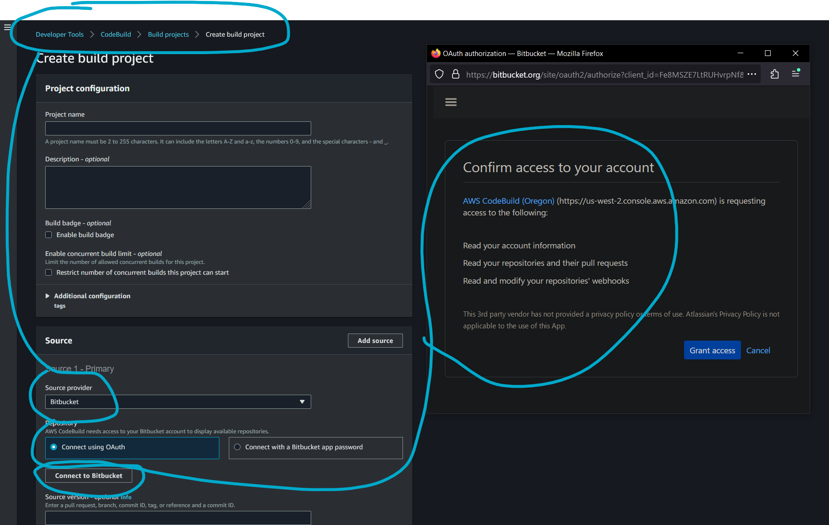Click Read and modify repositories' webhooks text
829x525 pixels.
pos(546,281)
